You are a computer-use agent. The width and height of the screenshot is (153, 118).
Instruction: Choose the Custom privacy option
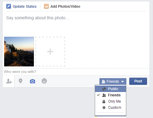111,108
